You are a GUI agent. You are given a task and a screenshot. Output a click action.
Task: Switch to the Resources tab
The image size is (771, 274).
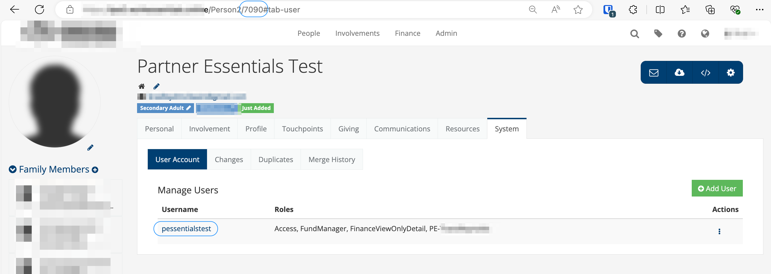tap(462, 129)
